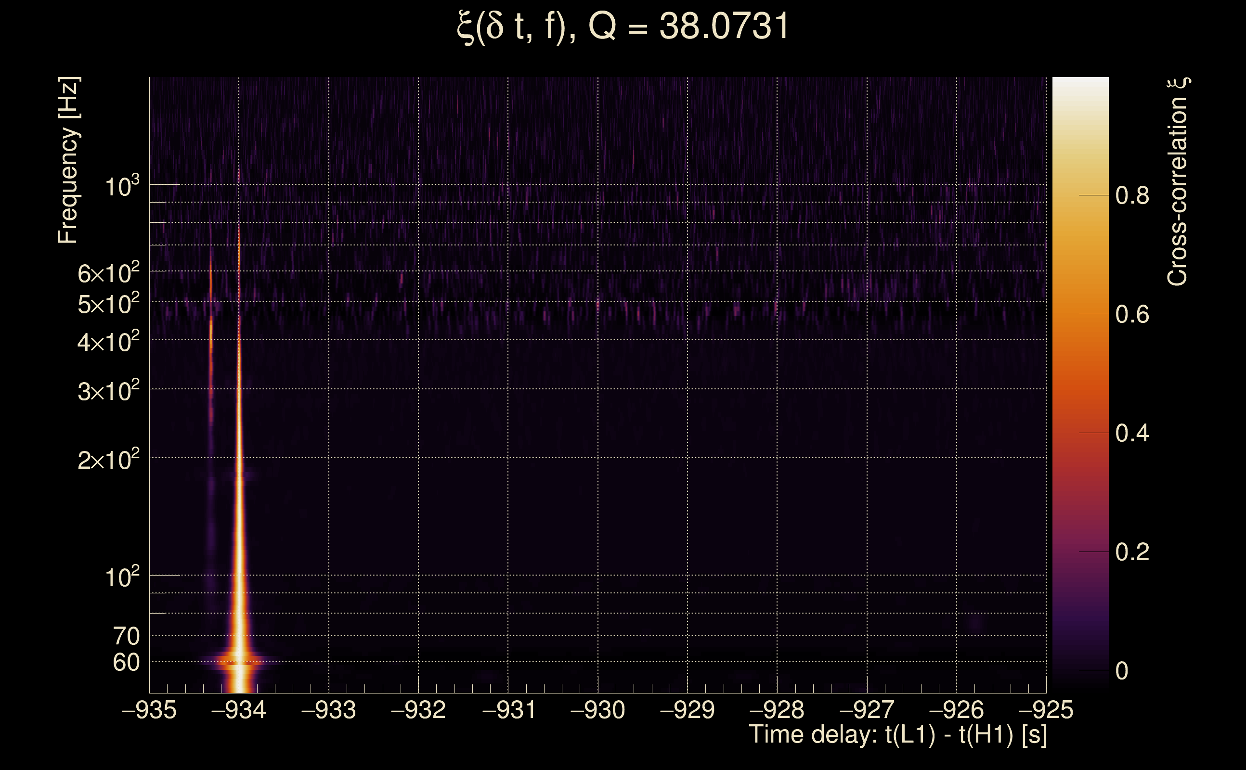Click the 0 tick label of the colorbar

[1122, 671]
